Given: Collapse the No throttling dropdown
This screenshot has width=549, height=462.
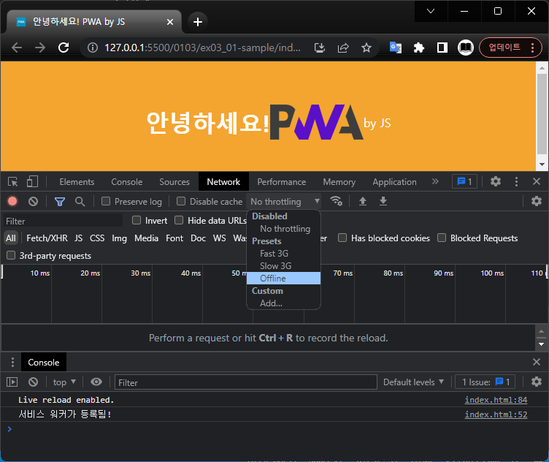Looking at the screenshot, I should pos(284,201).
